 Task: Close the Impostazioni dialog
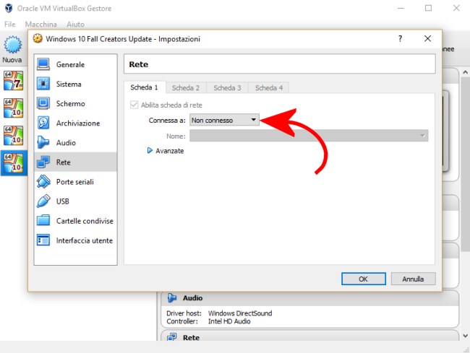coord(428,38)
